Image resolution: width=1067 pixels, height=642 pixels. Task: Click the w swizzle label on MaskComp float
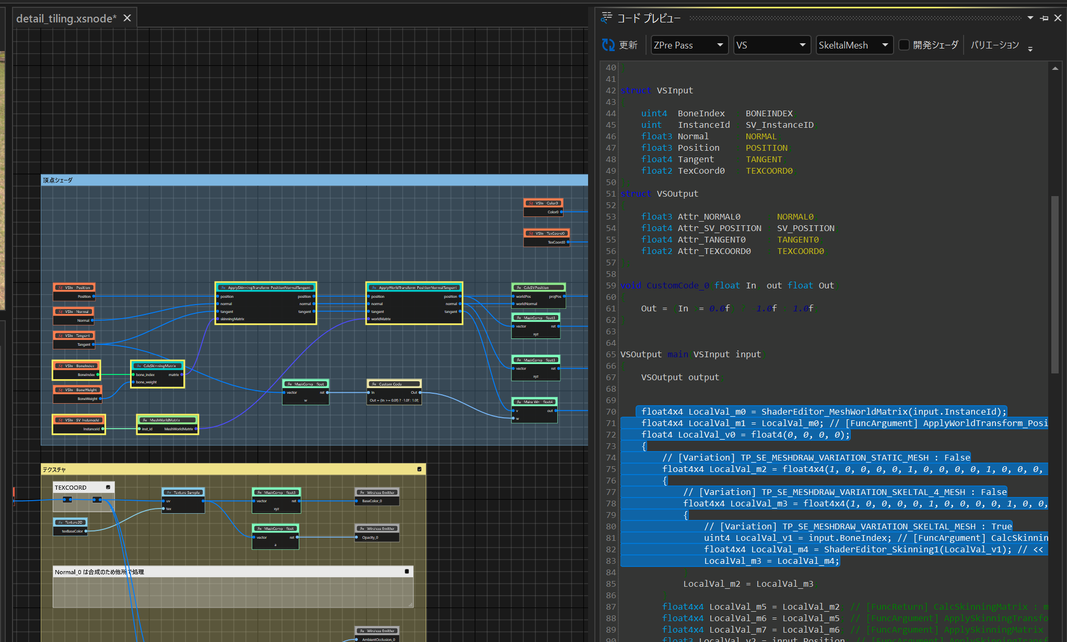306,401
